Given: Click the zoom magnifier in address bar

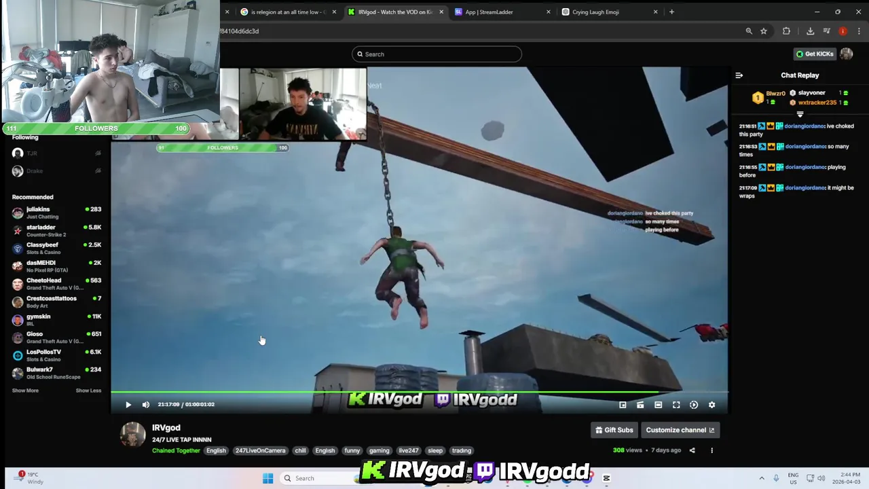Looking at the screenshot, I should pos(749,31).
